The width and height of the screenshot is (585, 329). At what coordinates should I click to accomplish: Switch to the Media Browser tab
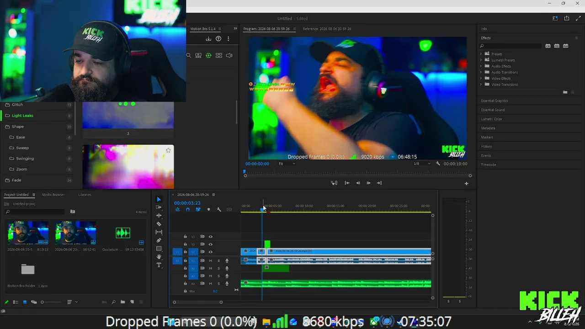coord(53,195)
